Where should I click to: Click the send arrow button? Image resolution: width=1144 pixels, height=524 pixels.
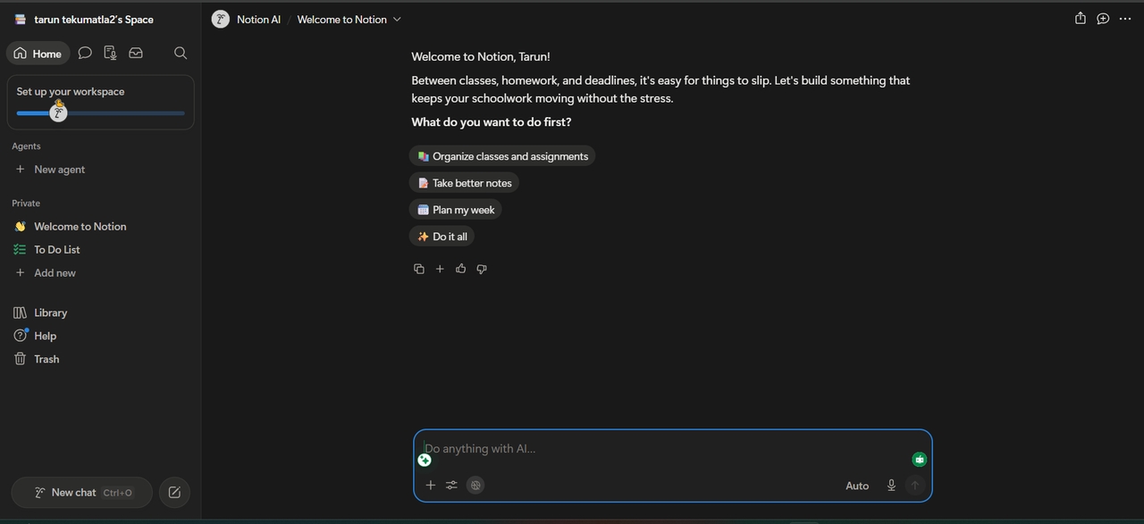[914, 486]
